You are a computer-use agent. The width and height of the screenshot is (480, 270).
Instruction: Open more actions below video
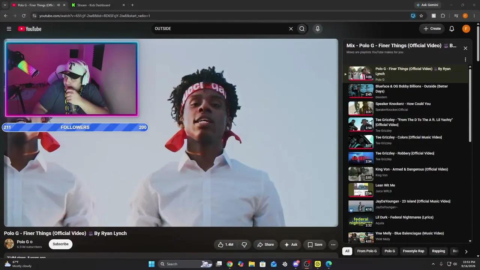[x=333, y=244]
